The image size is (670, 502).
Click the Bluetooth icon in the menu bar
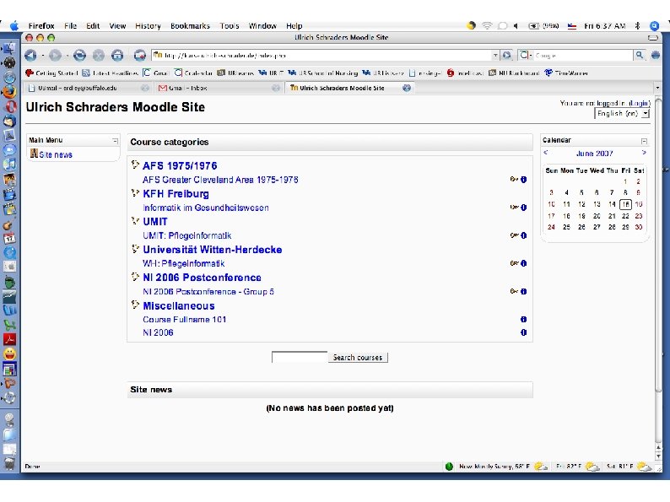[x=637, y=26]
